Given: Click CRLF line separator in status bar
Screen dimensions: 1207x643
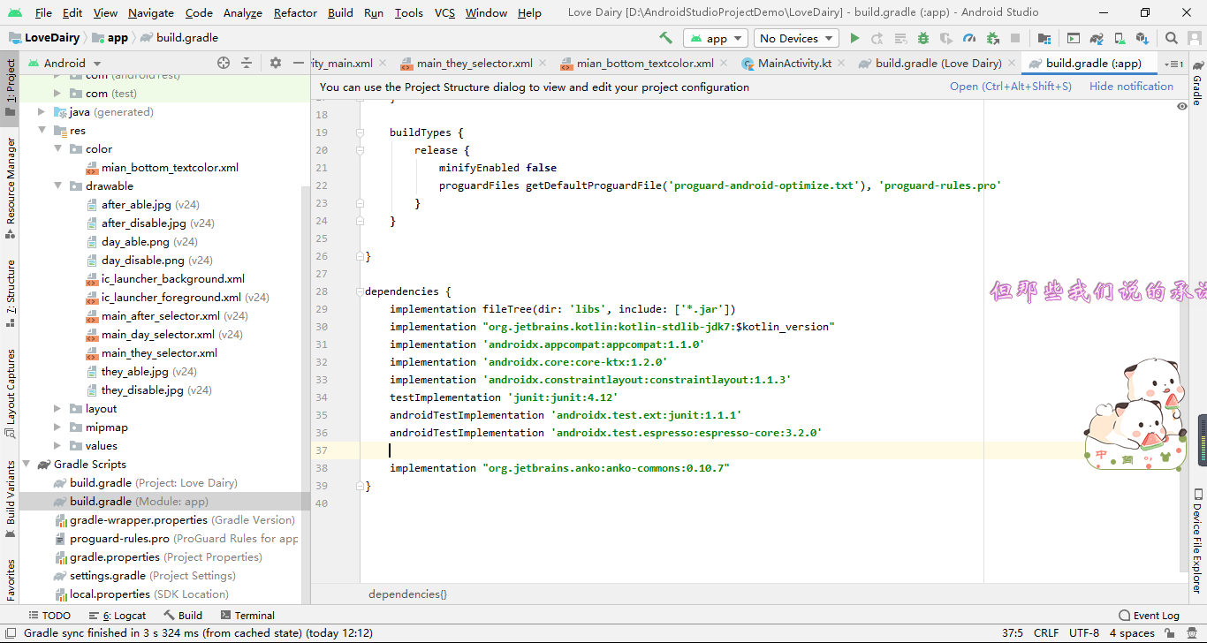Looking at the screenshot, I should click(1046, 633).
